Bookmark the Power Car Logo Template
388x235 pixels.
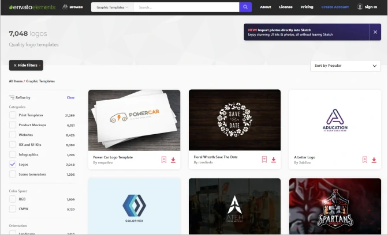[x=164, y=160]
